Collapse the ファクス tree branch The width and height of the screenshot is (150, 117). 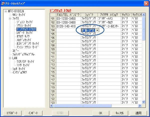pos(10,18)
